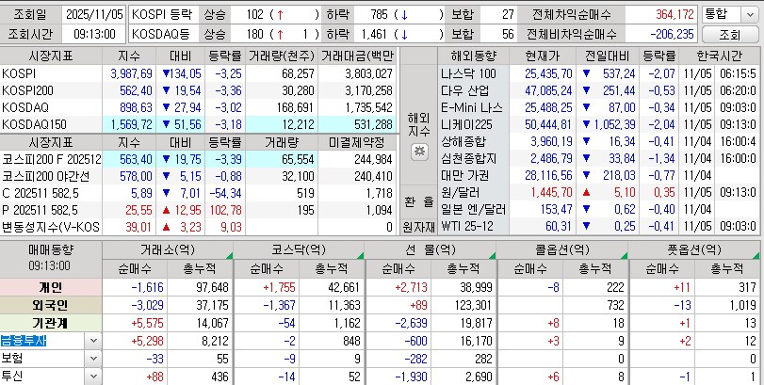Click the gear settings icon under 해외지수
The width and height of the screenshot is (764, 385).
tap(419, 152)
